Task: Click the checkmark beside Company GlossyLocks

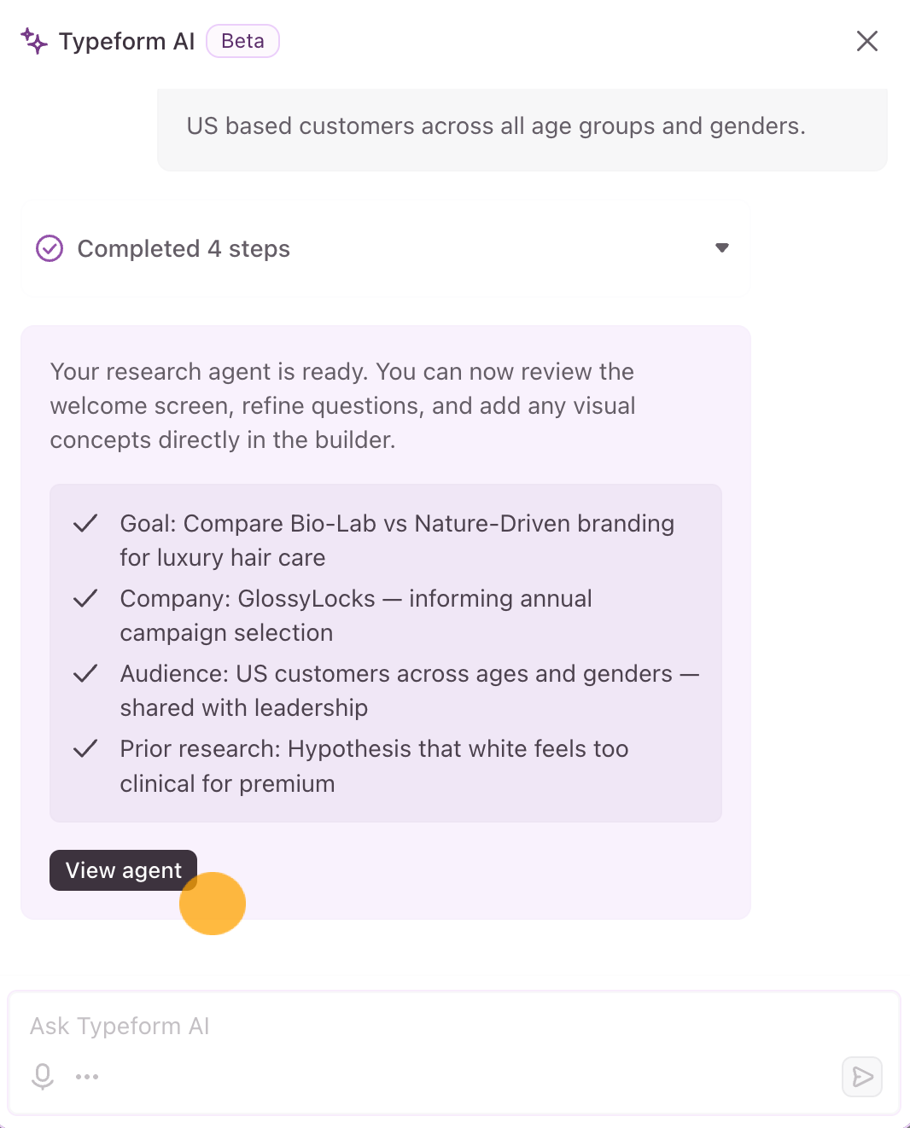Action: click(85, 599)
